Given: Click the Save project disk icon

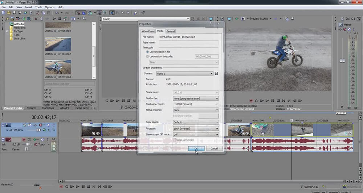Looking at the screenshot, I should 14,13.
